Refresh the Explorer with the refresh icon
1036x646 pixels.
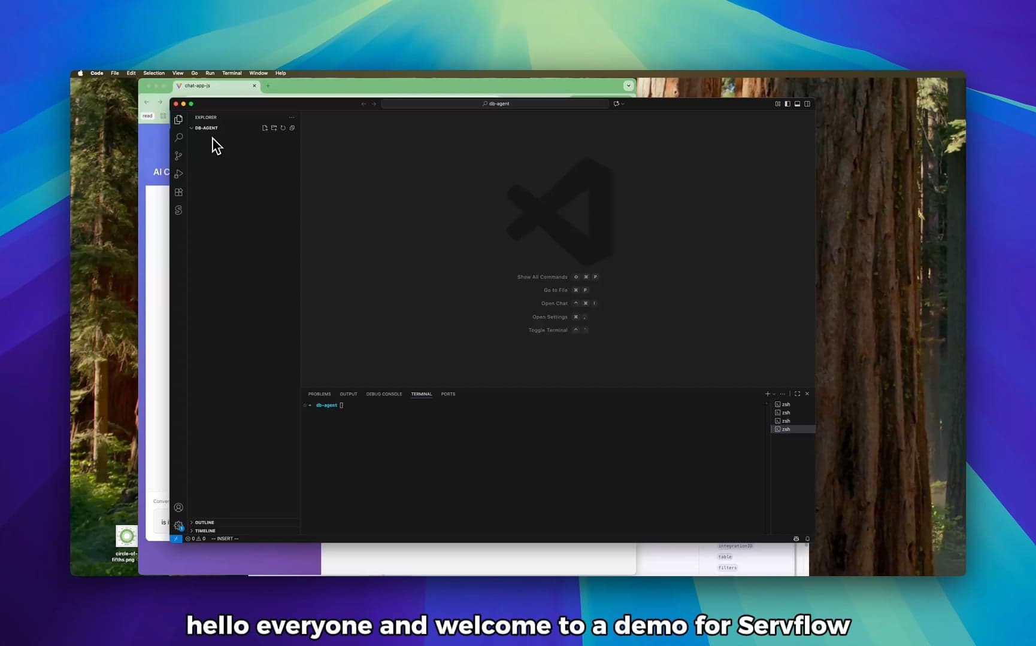click(x=283, y=127)
